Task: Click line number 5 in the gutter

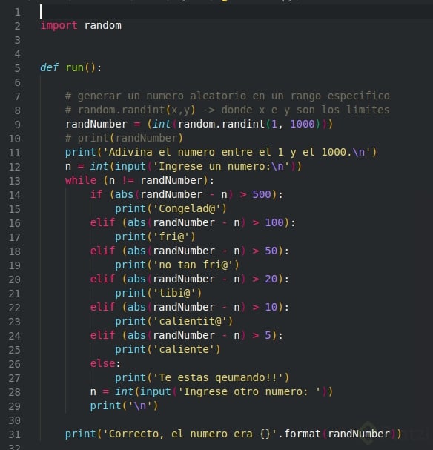Action: 18,68
